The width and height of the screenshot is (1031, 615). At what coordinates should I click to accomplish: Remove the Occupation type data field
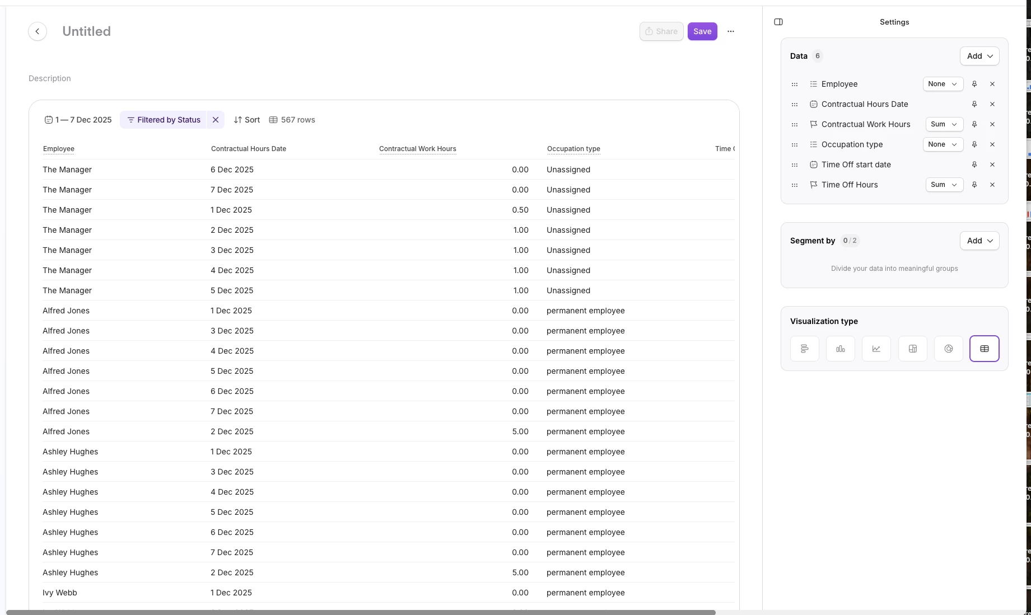coord(992,144)
